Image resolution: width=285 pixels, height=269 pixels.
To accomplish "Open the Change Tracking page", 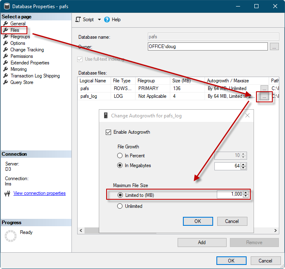I will [x=27, y=50].
